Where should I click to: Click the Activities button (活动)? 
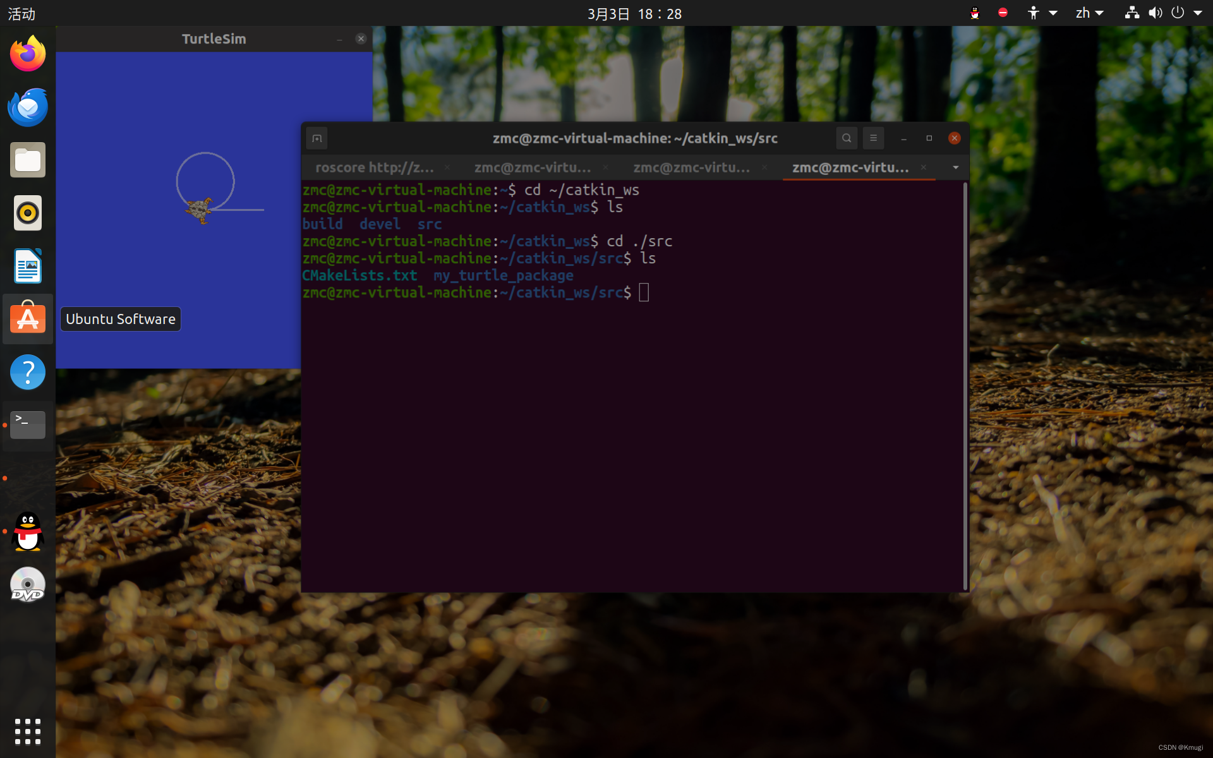[x=21, y=13]
